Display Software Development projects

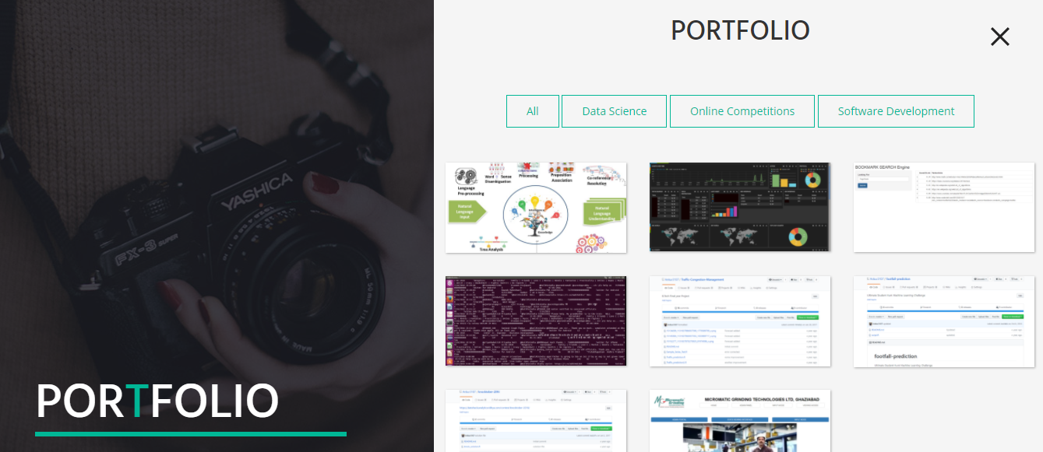[x=896, y=110]
